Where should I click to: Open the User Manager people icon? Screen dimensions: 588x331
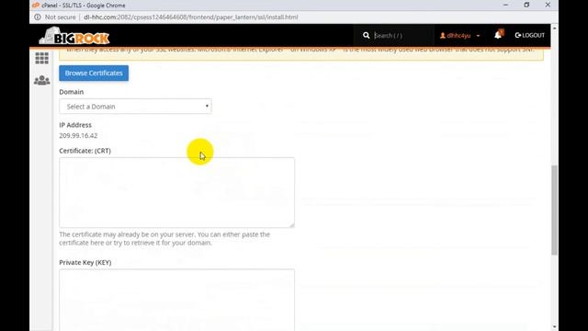click(x=41, y=80)
